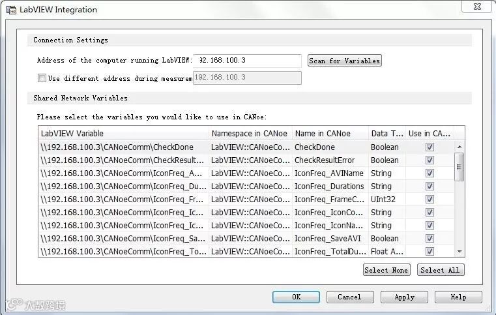Sort by Namespace in CANoe column header
The image size is (496, 315).
point(250,133)
